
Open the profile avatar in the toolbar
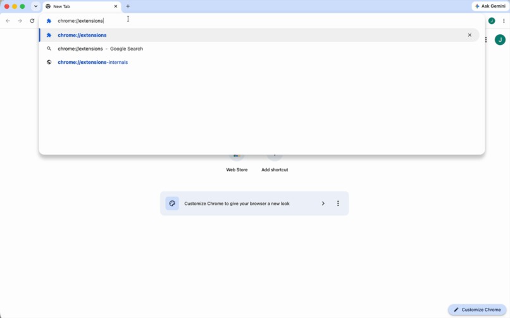pos(492,21)
